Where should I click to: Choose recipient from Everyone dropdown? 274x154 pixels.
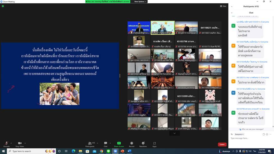239,134
